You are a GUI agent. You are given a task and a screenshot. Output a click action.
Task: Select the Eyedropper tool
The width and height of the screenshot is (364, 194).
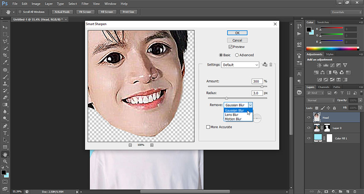tap(5, 62)
